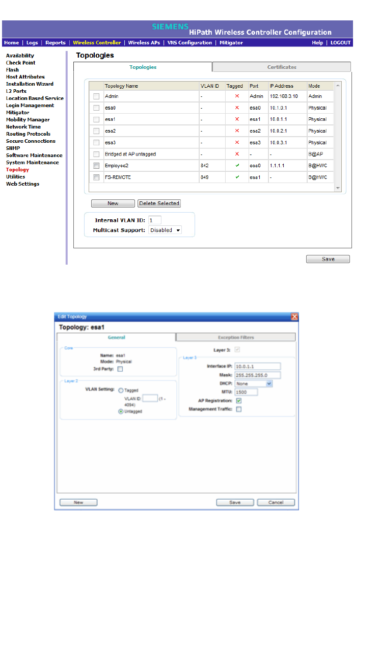This screenshot has width=380, height=670.
Task: Click the VLAN ID 842 cell
Action: tap(211, 166)
